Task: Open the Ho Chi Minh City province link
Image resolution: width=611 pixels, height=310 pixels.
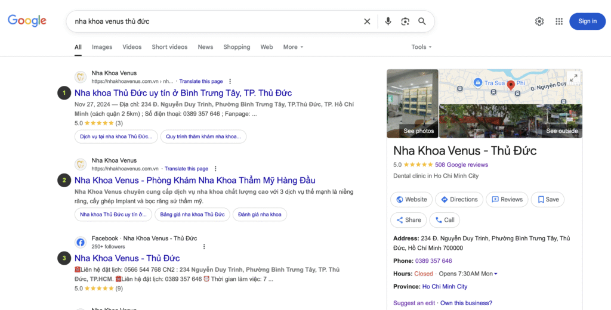Action: tap(445, 287)
